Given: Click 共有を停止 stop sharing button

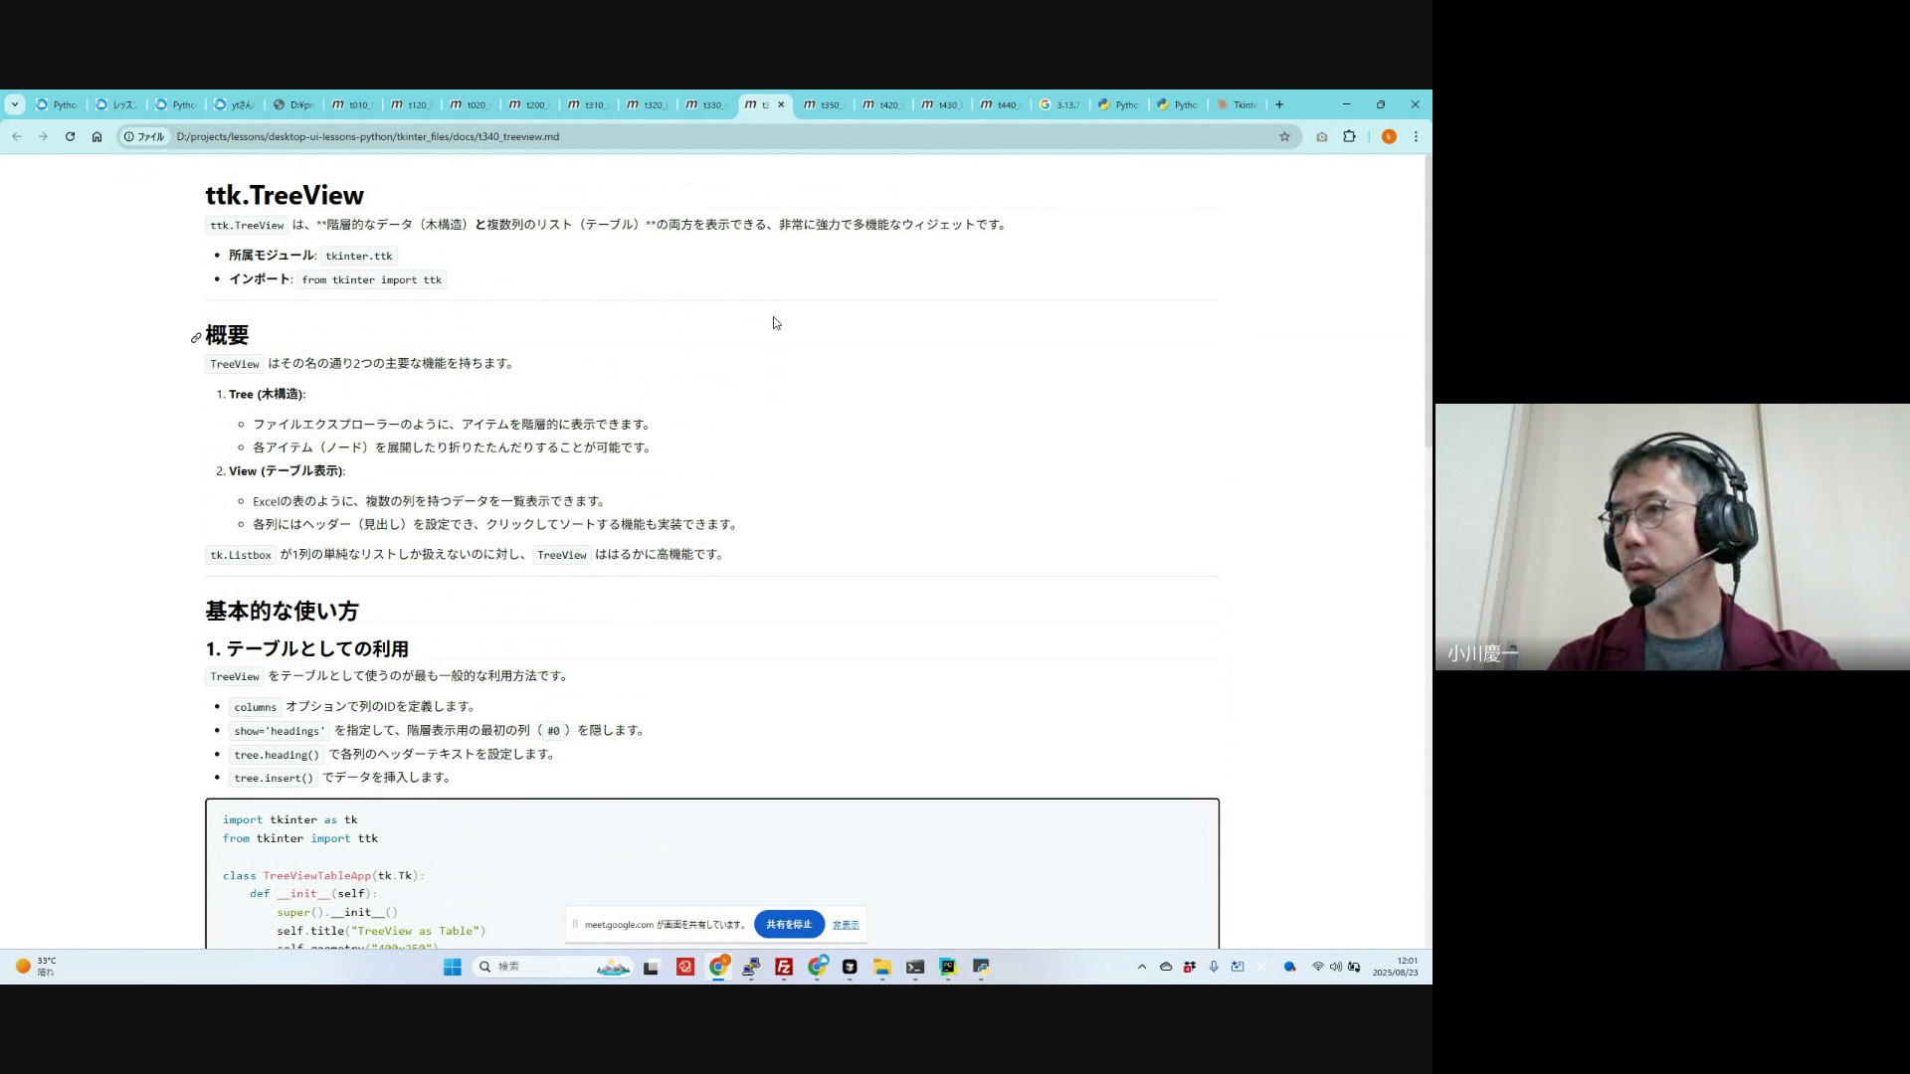Looking at the screenshot, I should point(789,925).
